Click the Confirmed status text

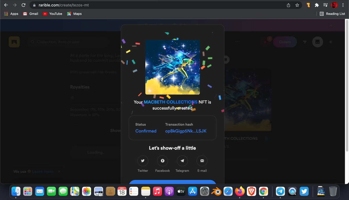(146, 131)
